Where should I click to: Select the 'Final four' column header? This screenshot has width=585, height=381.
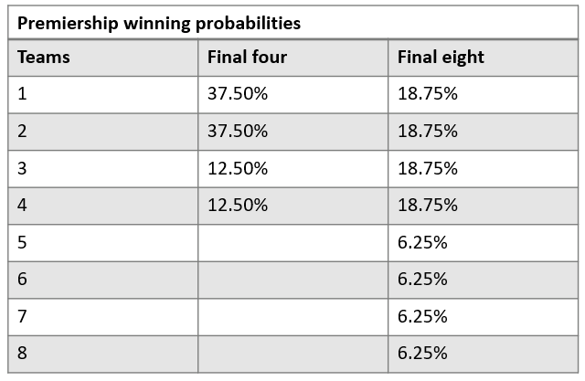[247, 58]
